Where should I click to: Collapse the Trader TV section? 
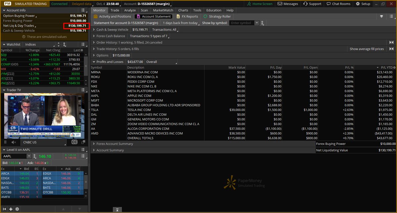coord(4,90)
